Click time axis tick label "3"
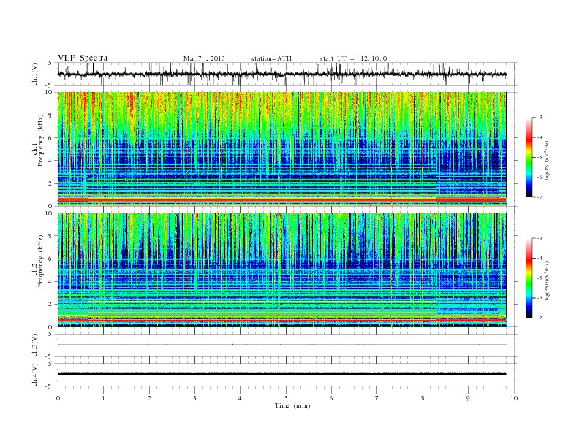Viewport: 579px width, 447px height. coord(194,398)
